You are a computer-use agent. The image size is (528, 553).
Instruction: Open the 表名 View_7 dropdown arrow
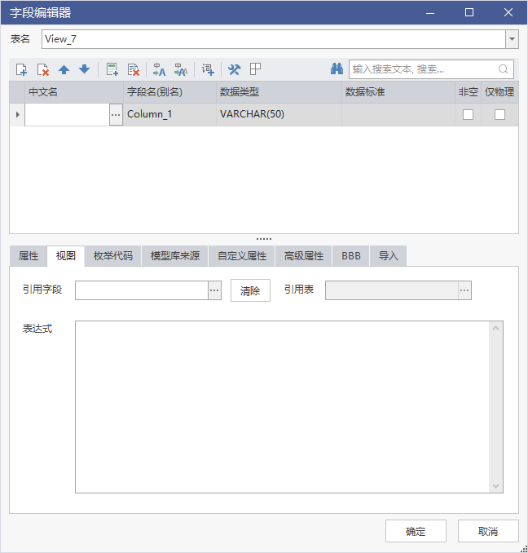(513, 39)
